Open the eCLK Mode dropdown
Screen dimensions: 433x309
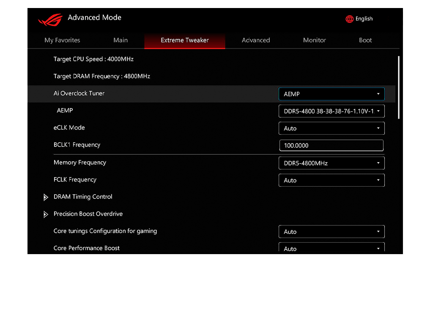[x=332, y=128]
